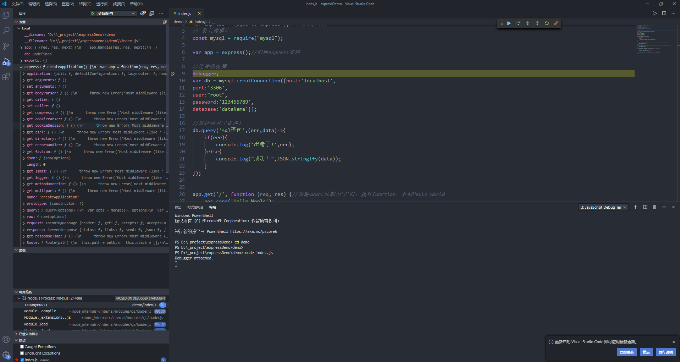Screen dimensions: 680x362
Task: Collapse all variables icon
Action: tap(165, 22)
